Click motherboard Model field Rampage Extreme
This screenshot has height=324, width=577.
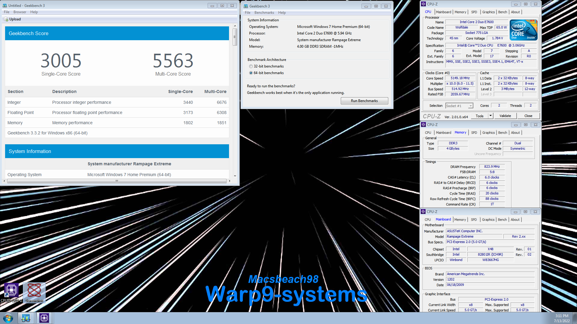coord(474,237)
